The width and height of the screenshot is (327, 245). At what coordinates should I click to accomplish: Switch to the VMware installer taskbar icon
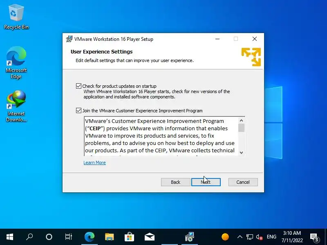pos(190,237)
